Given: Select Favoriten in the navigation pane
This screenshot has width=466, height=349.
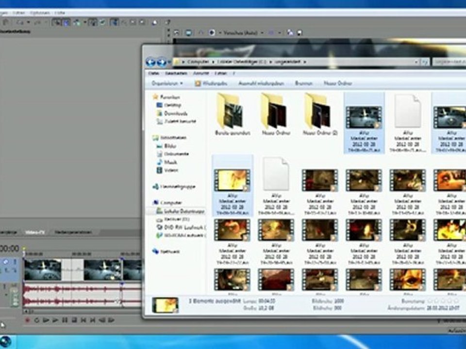Looking at the screenshot, I should [x=166, y=97].
